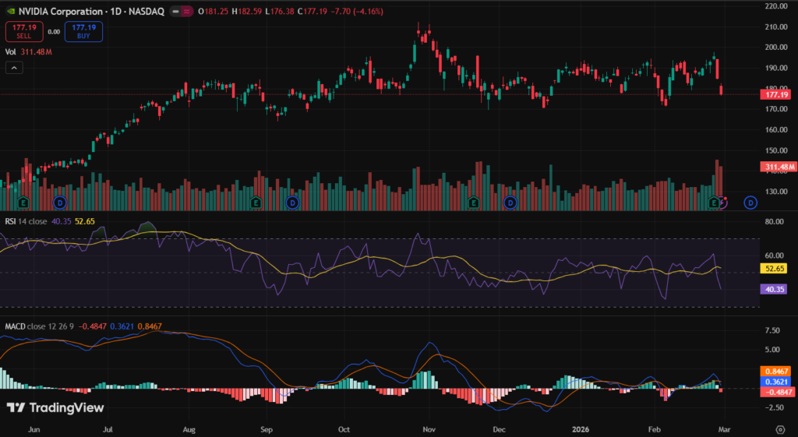
Task: Click the dividend marker right of March
Action: point(750,203)
